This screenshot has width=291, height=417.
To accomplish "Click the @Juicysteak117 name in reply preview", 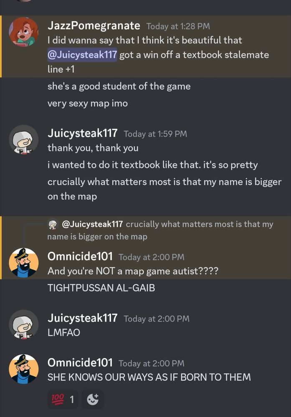I will point(92,224).
